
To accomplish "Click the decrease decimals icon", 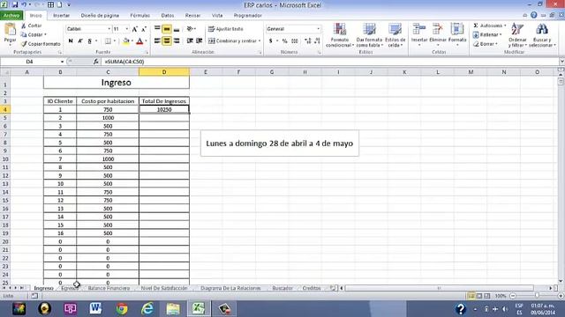I will tap(317, 41).
